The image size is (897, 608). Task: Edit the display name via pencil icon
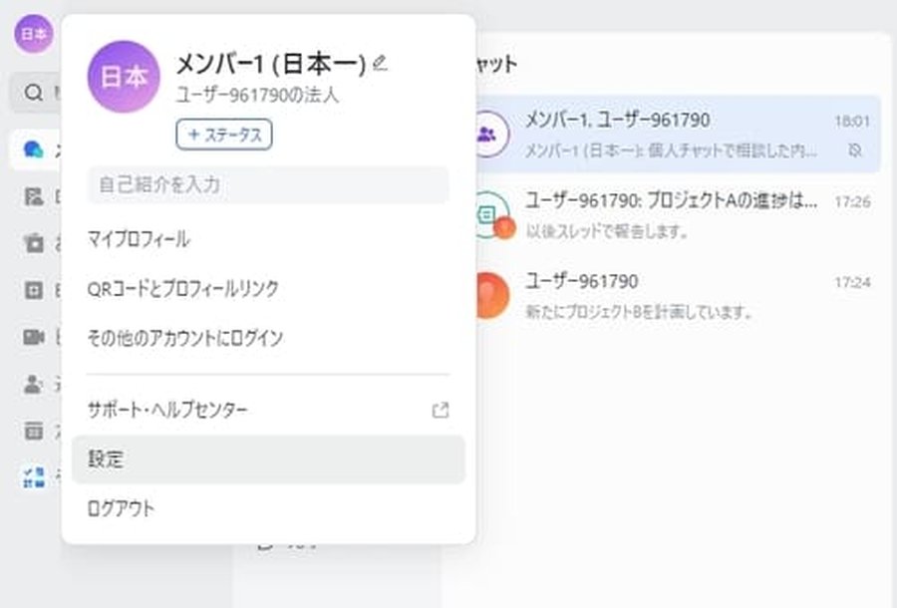tap(379, 62)
